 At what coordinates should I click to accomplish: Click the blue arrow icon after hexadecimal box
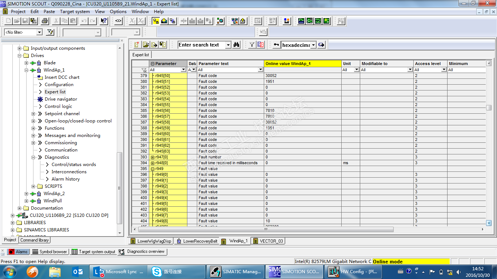321,45
